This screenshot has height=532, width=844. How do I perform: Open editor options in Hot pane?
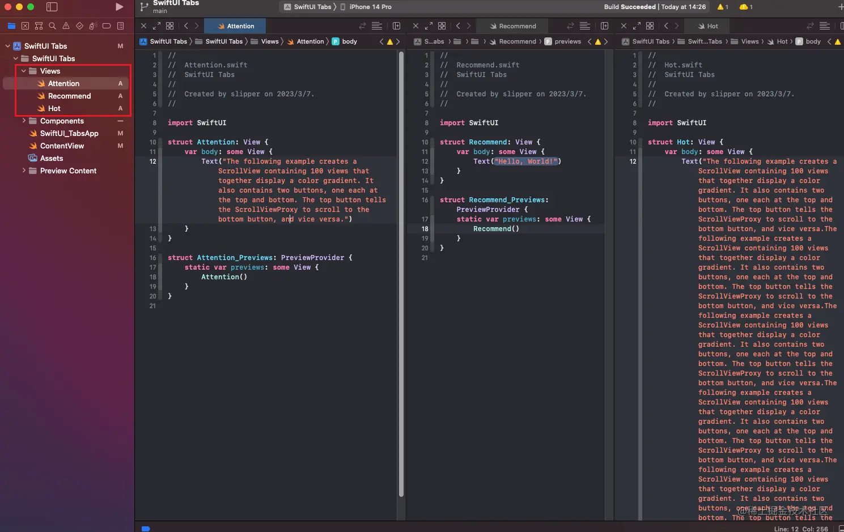pyautogui.click(x=825, y=26)
